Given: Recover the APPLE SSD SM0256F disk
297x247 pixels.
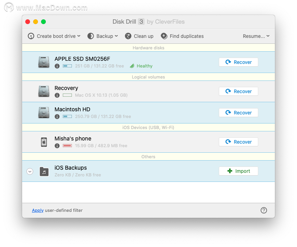Looking at the screenshot, I should [239, 62].
